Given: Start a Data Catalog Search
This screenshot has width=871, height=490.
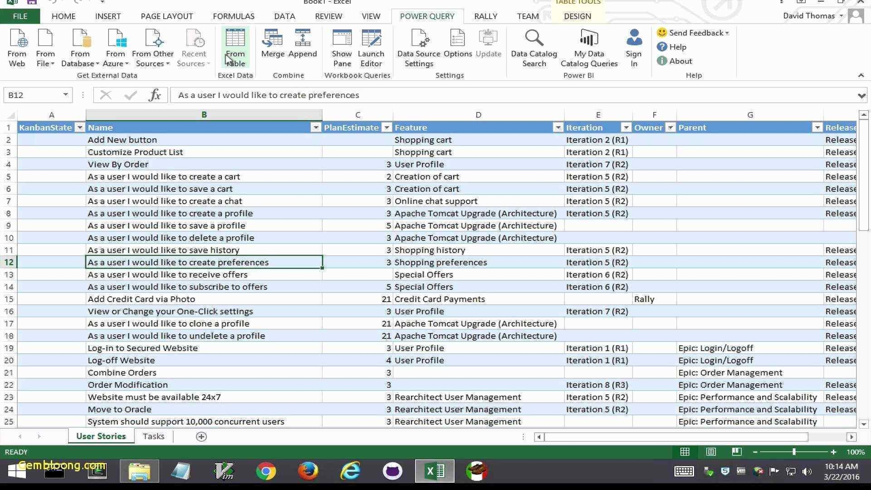Looking at the screenshot, I should (x=534, y=47).
